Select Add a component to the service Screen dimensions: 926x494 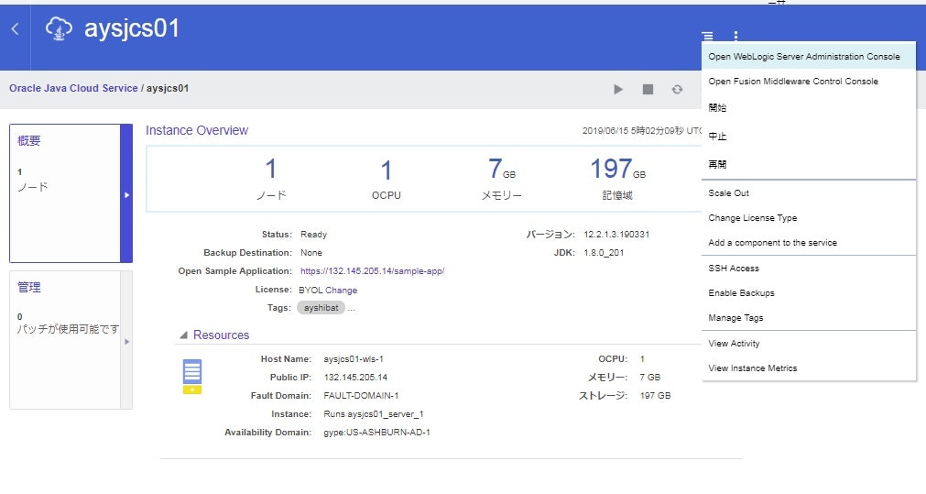809,243
